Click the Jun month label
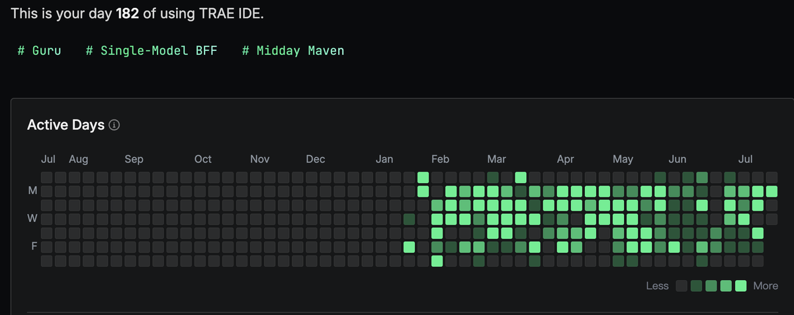Image resolution: width=794 pixels, height=315 pixels. click(678, 159)
